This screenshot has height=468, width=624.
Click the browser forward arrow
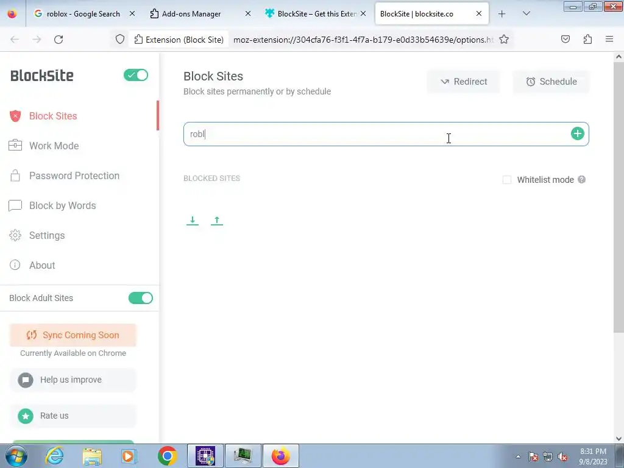click(x=37, y=40)
